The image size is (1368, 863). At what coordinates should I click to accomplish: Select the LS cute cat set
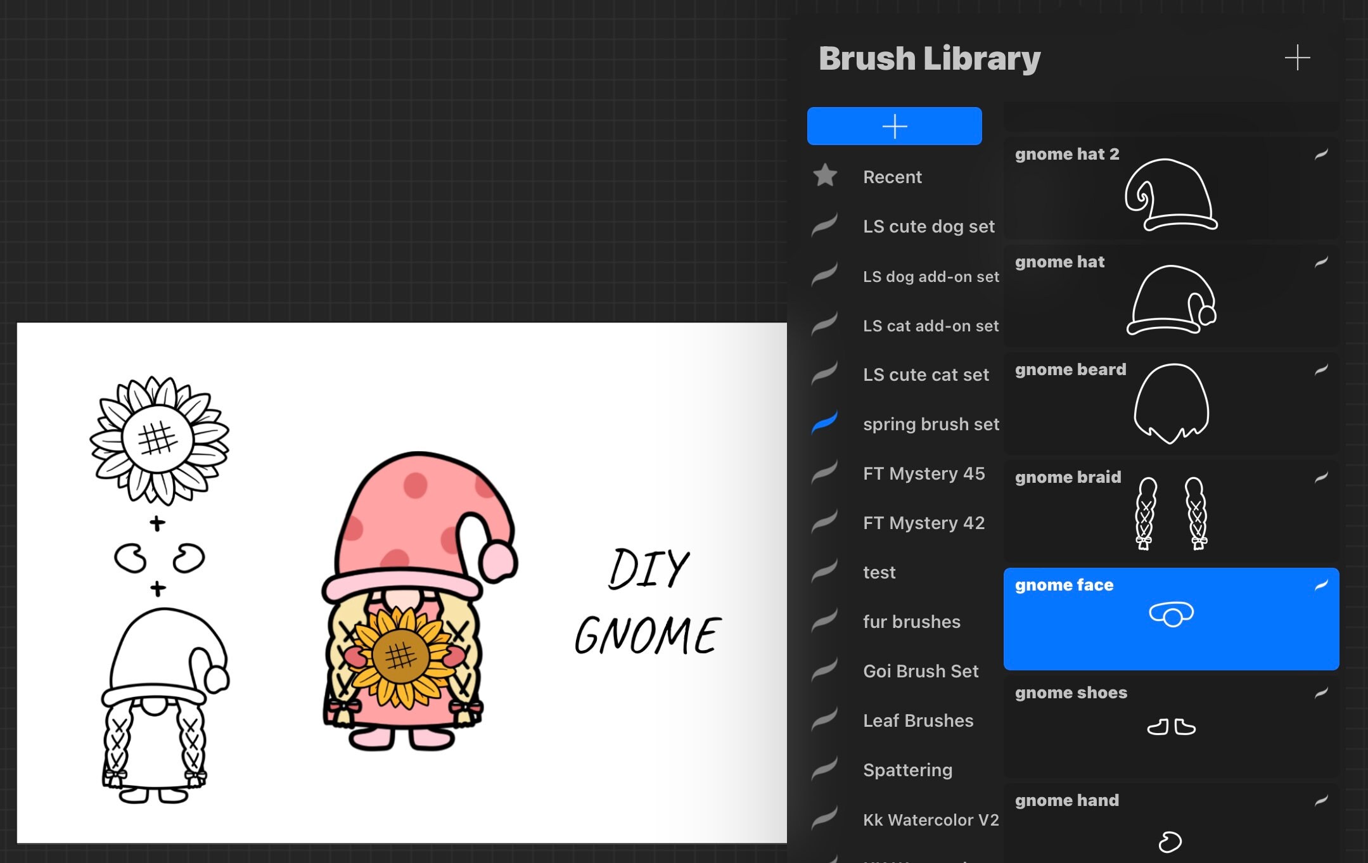tap(905, 374)
